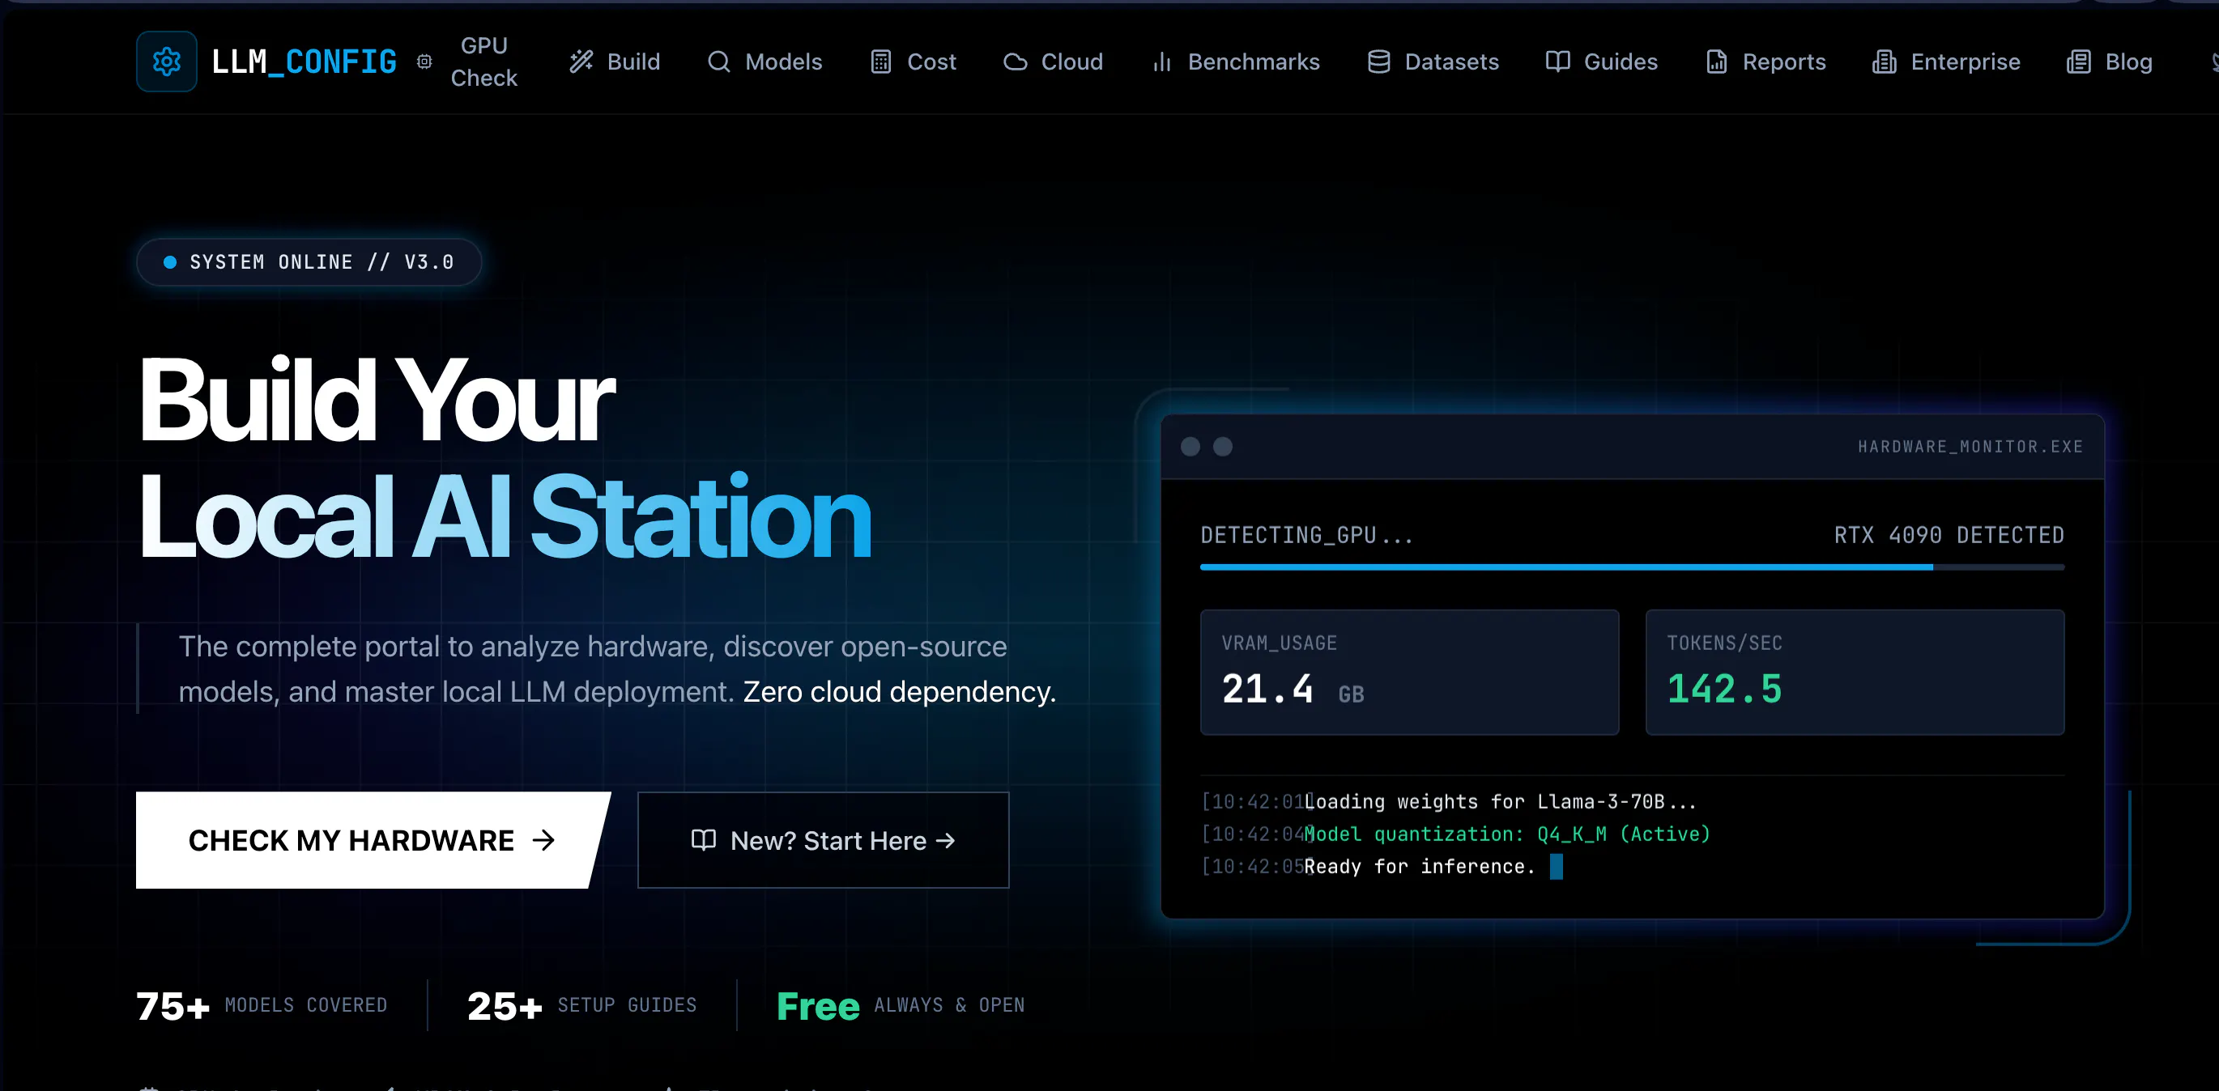Click the RTX 4090 DETECTED text
The image size is (2219, 1091).
pos(1949,536)
